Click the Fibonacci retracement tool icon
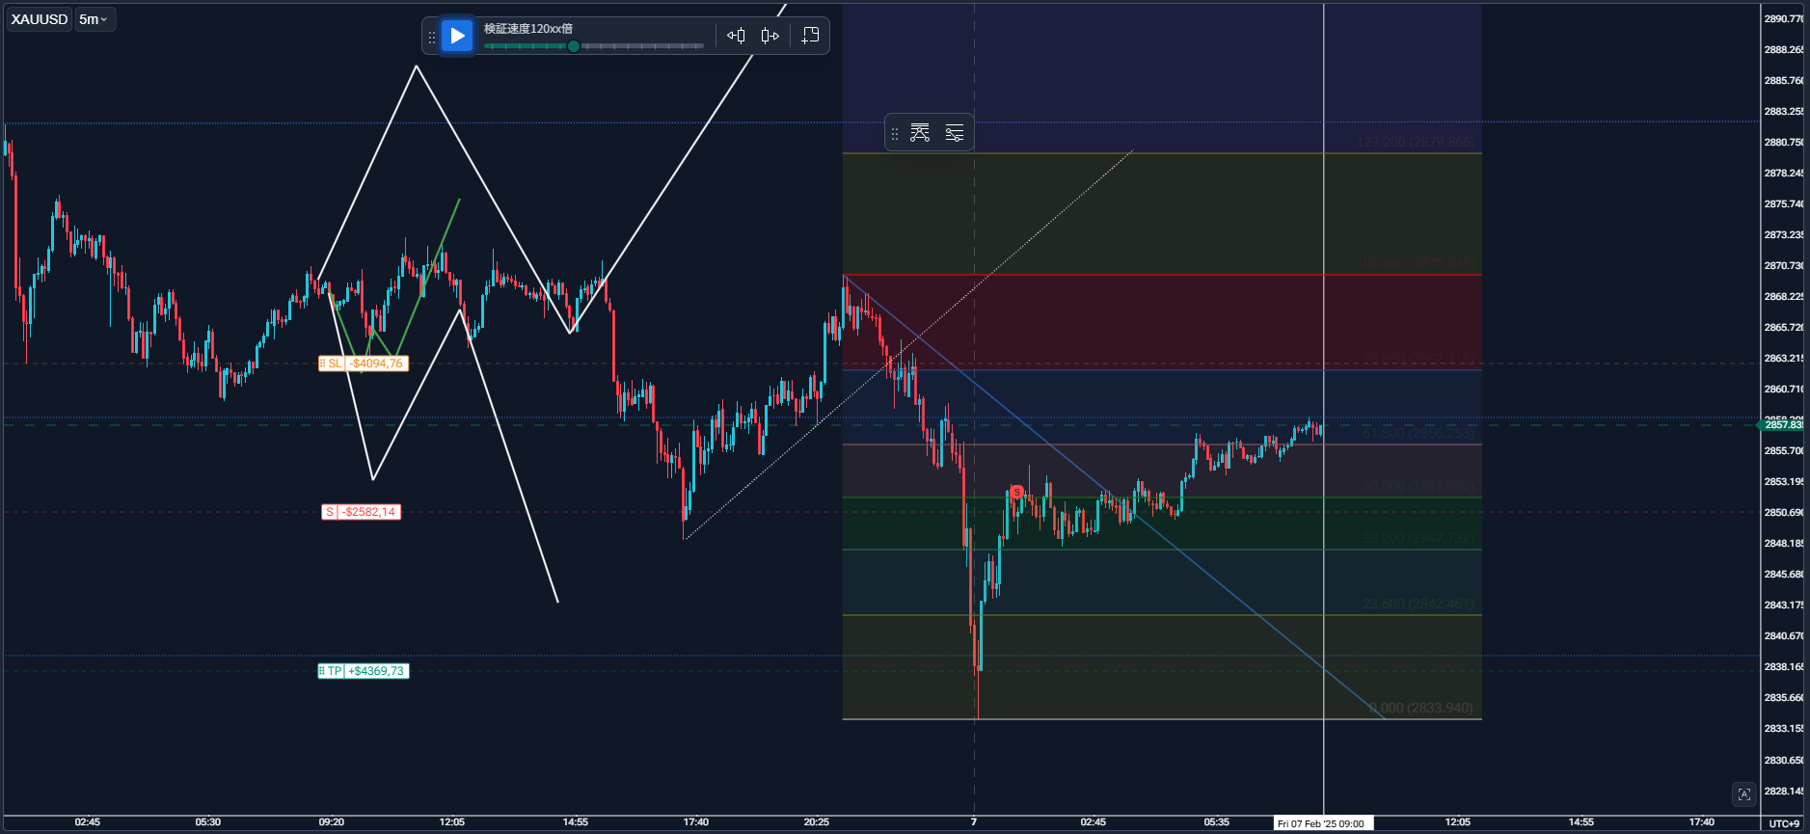The image size is (1810, 834). tap(920, 133)
